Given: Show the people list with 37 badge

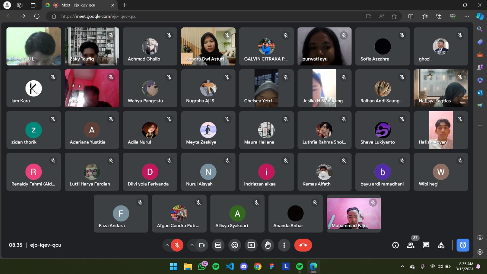Looking at the screenshot, I should tap(411, 245).
